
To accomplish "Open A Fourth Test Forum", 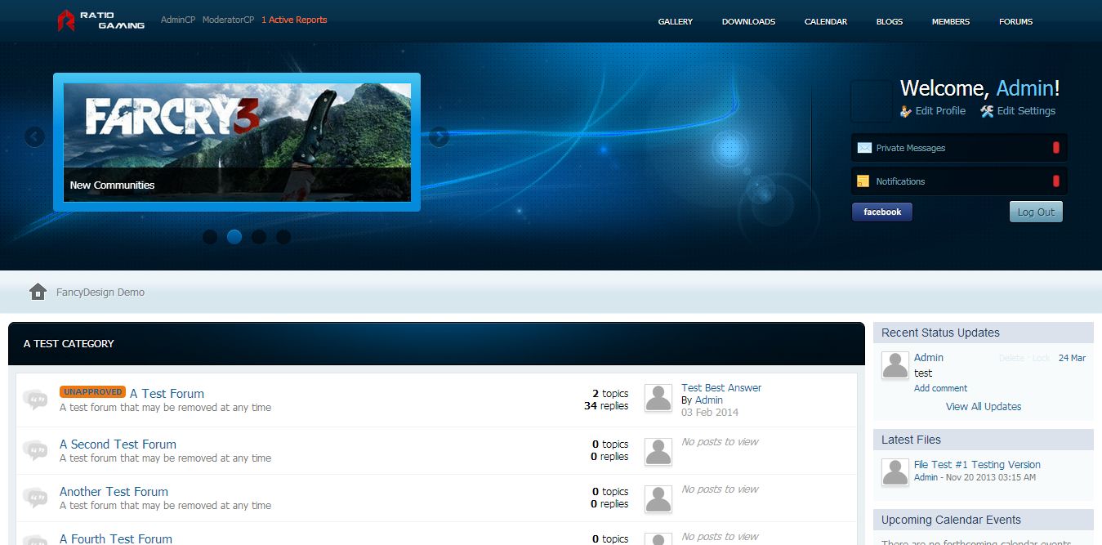I will pyautogui.click(x=116, y=538).
